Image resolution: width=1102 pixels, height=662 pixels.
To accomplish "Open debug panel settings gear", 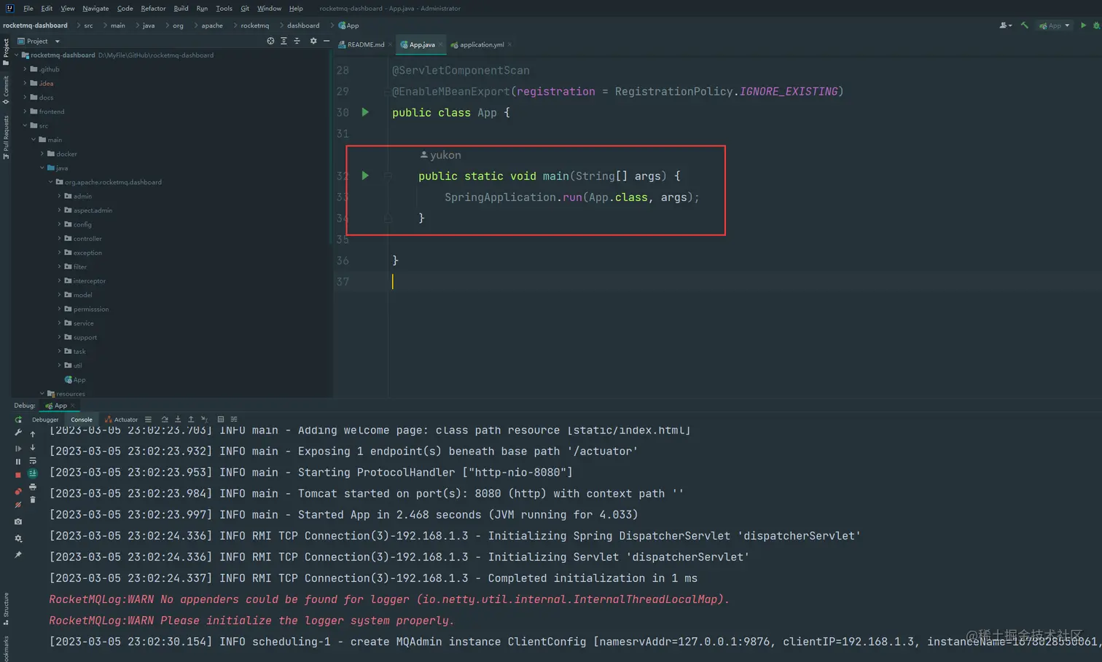I will [18, 538].
